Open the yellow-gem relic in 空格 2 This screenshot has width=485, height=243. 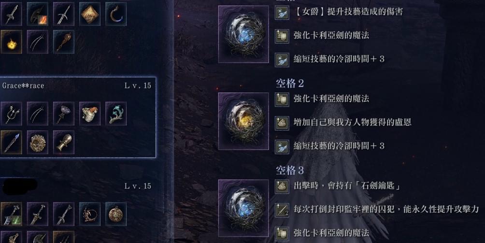[x=244, y=121]
